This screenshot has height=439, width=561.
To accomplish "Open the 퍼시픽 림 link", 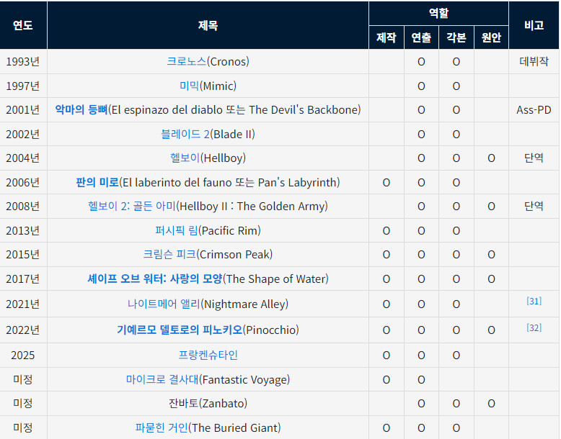I will (x=177, y=231).
